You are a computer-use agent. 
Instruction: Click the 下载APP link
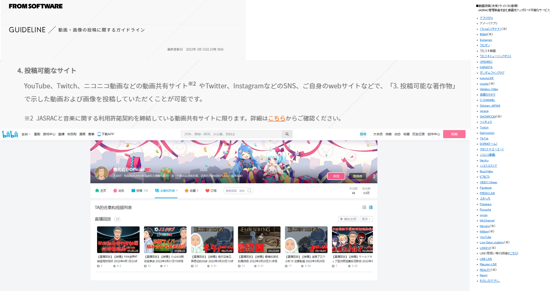[106, 134]
